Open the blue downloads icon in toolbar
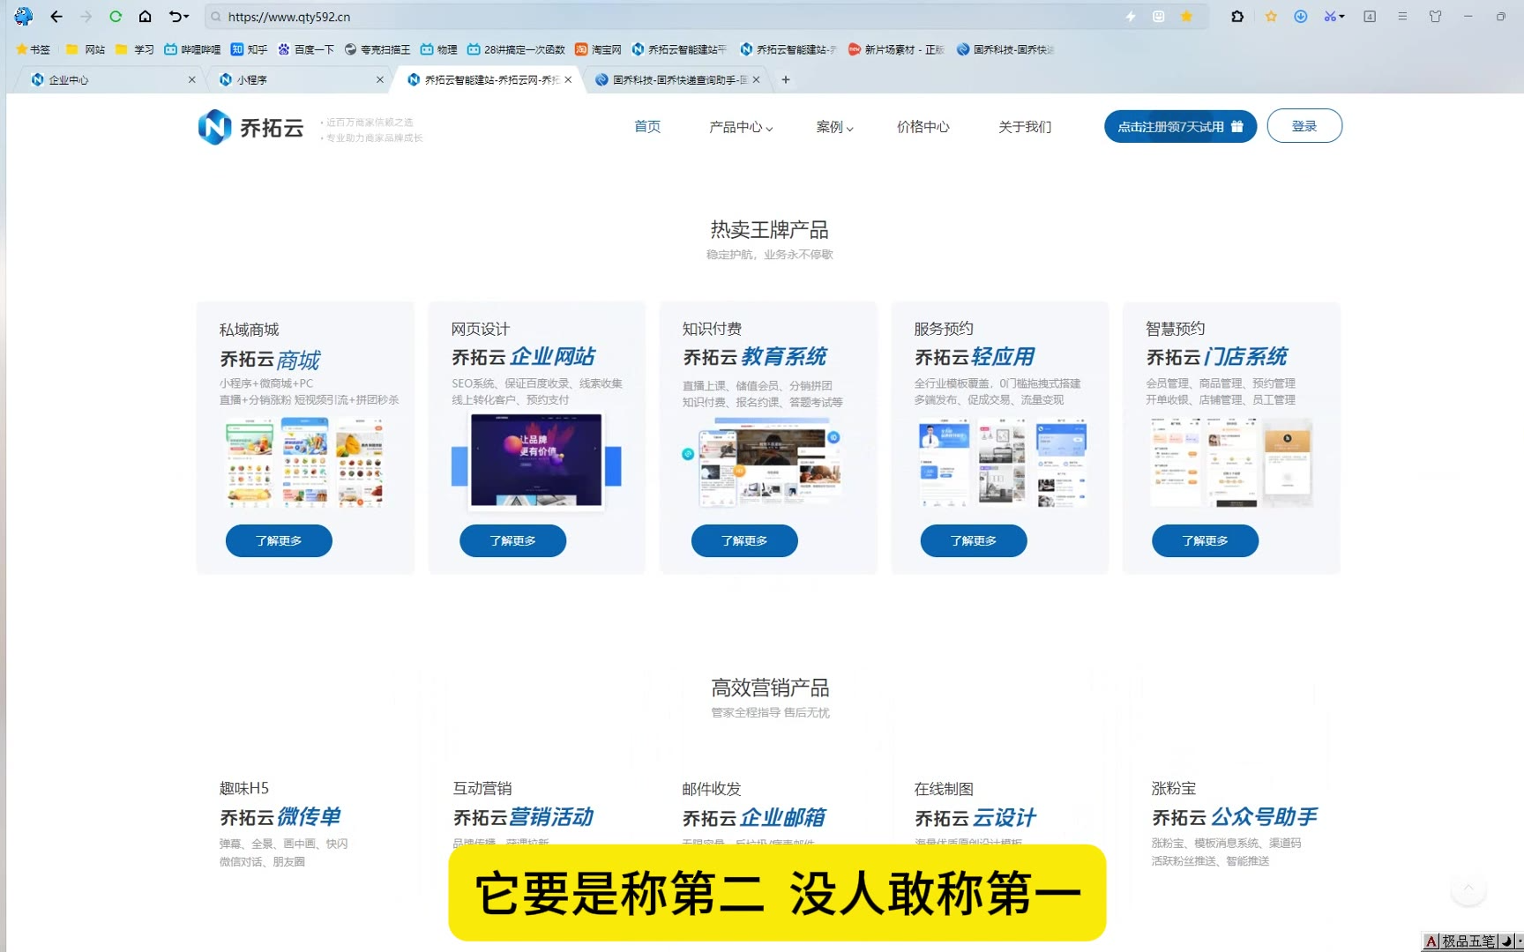This screenshot has width=1524, height=952. click(x=1300, y=17)
